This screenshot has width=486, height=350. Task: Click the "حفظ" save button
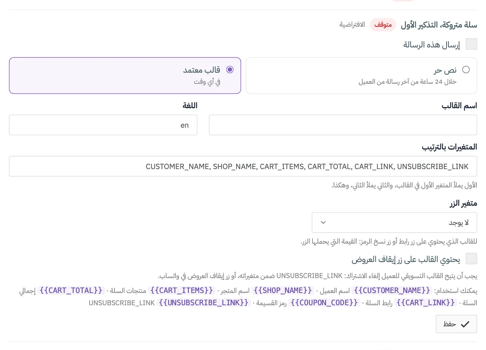click(456, 324)
